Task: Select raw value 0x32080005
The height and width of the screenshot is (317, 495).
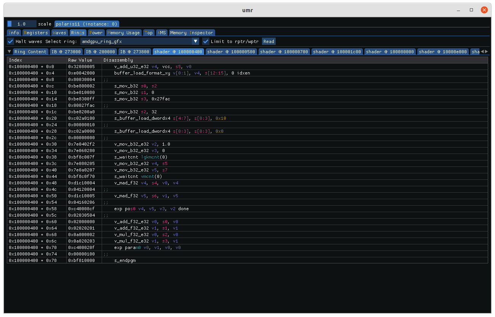Action: point(81,67)
